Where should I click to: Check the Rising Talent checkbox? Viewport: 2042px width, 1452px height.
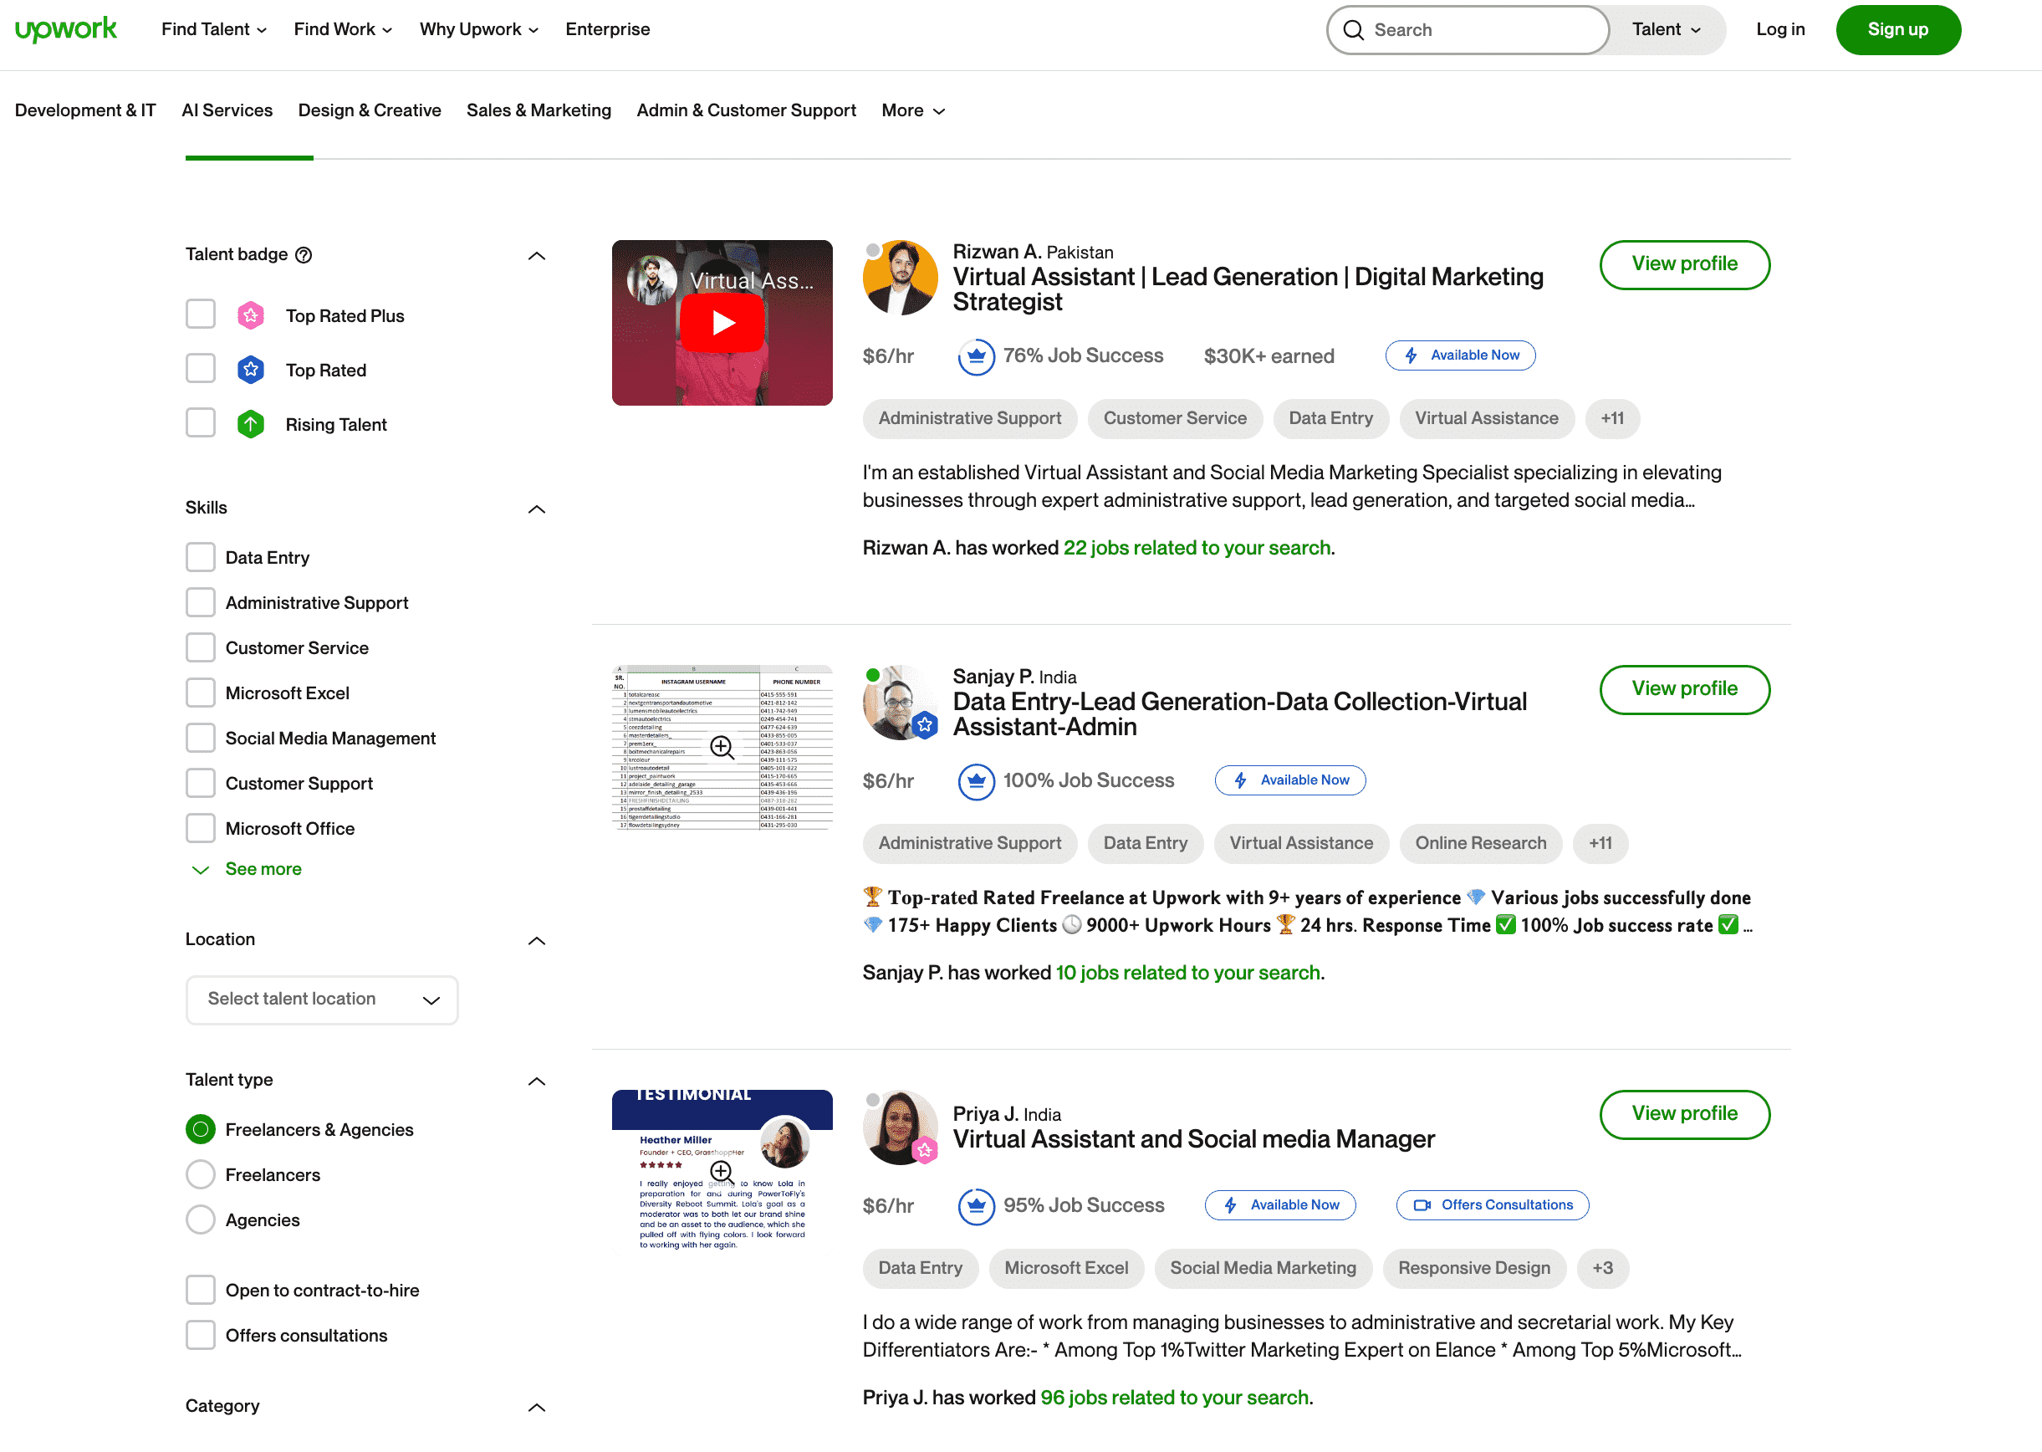(x=200, y=424)
